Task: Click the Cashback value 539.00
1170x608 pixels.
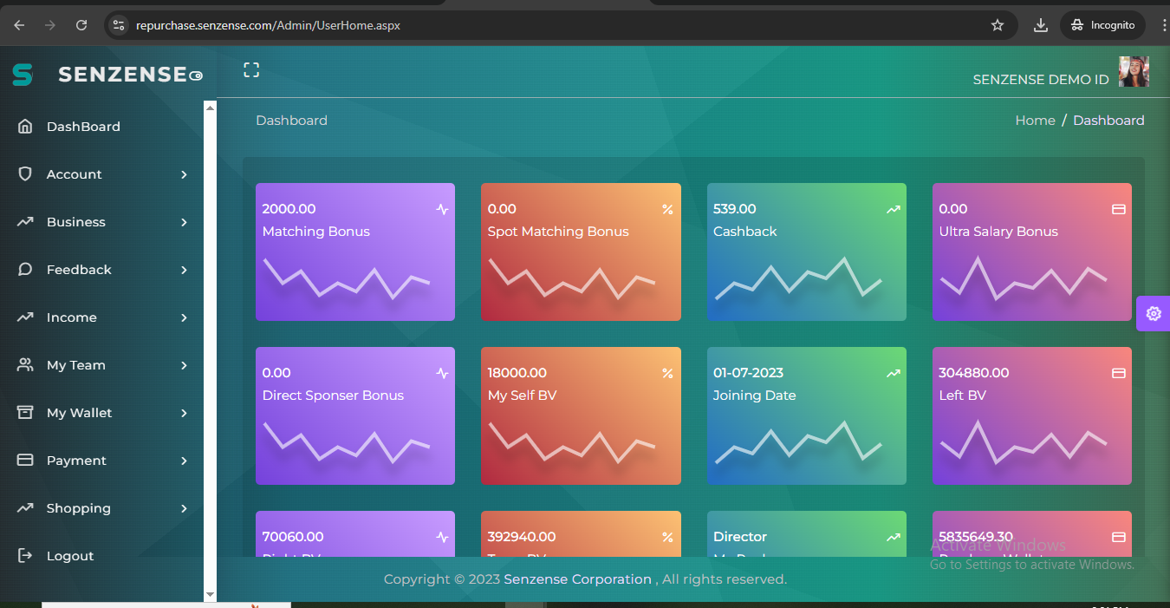Action: (735, 209)
